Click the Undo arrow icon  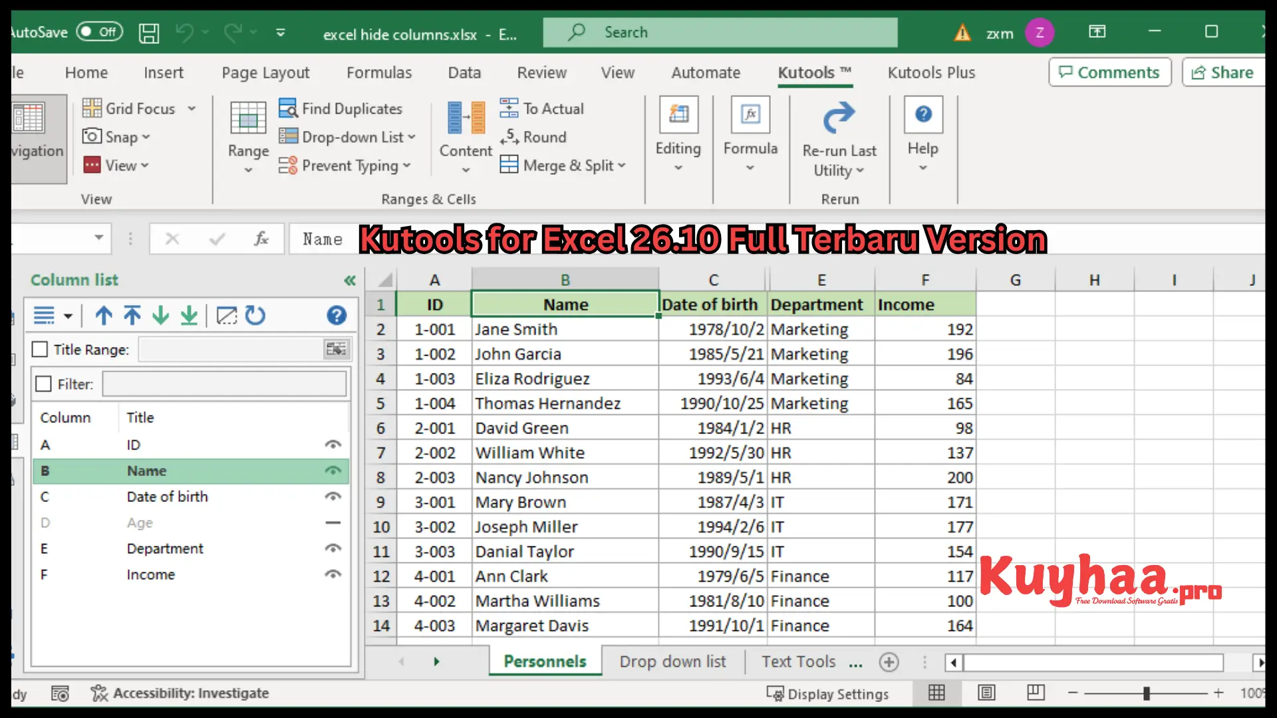185,32
